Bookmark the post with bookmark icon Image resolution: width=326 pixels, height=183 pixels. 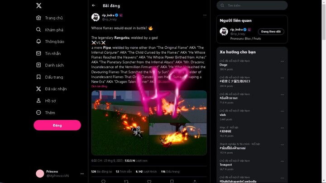(172, 181)
